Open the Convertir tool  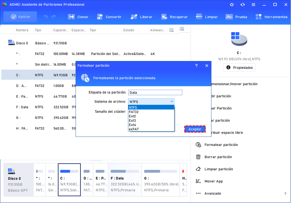coord(110,17)
